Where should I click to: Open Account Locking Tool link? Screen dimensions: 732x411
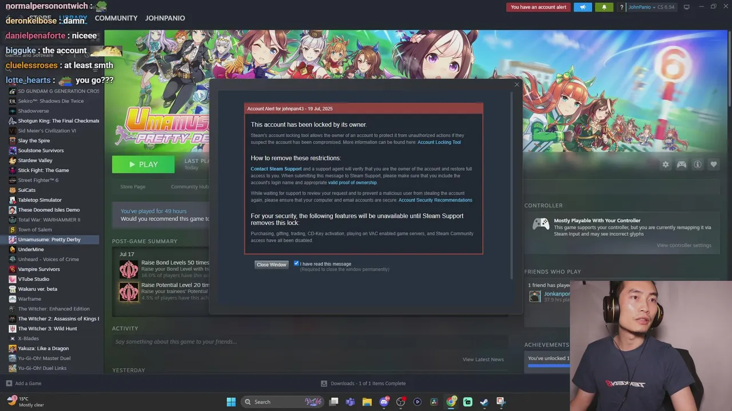[x=439, y=142]
